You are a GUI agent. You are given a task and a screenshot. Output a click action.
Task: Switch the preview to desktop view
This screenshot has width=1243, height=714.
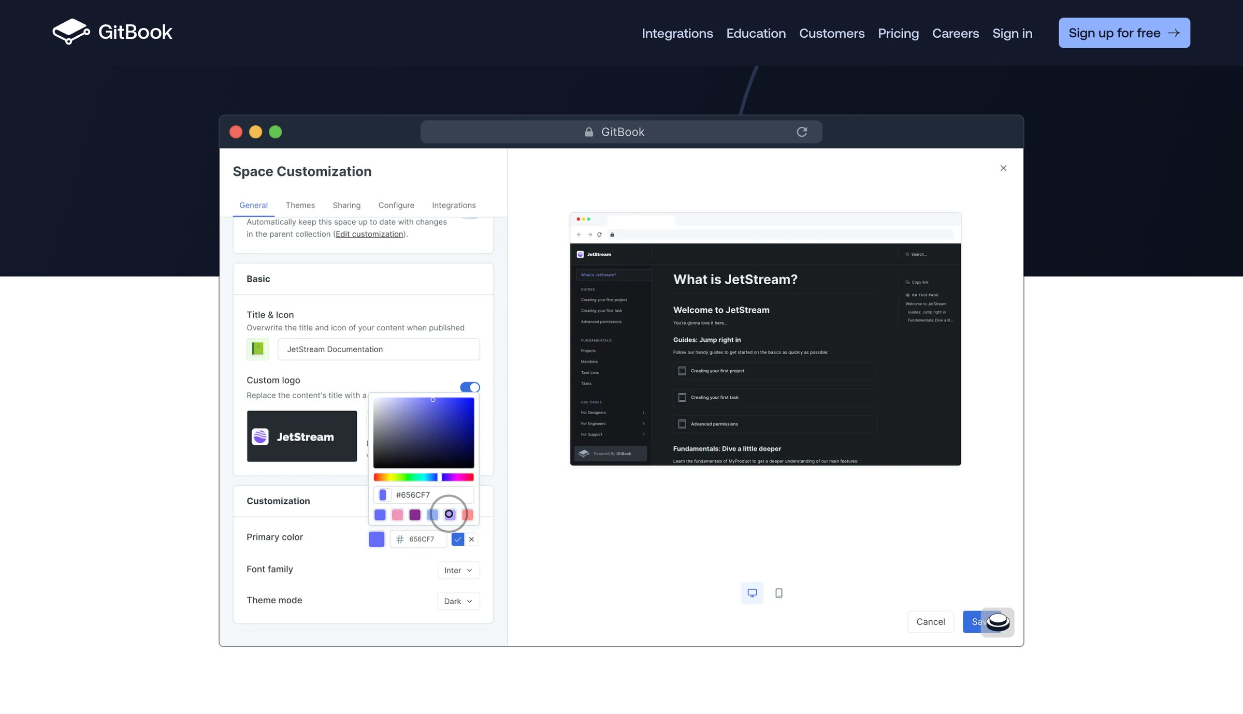coord(752,593)
